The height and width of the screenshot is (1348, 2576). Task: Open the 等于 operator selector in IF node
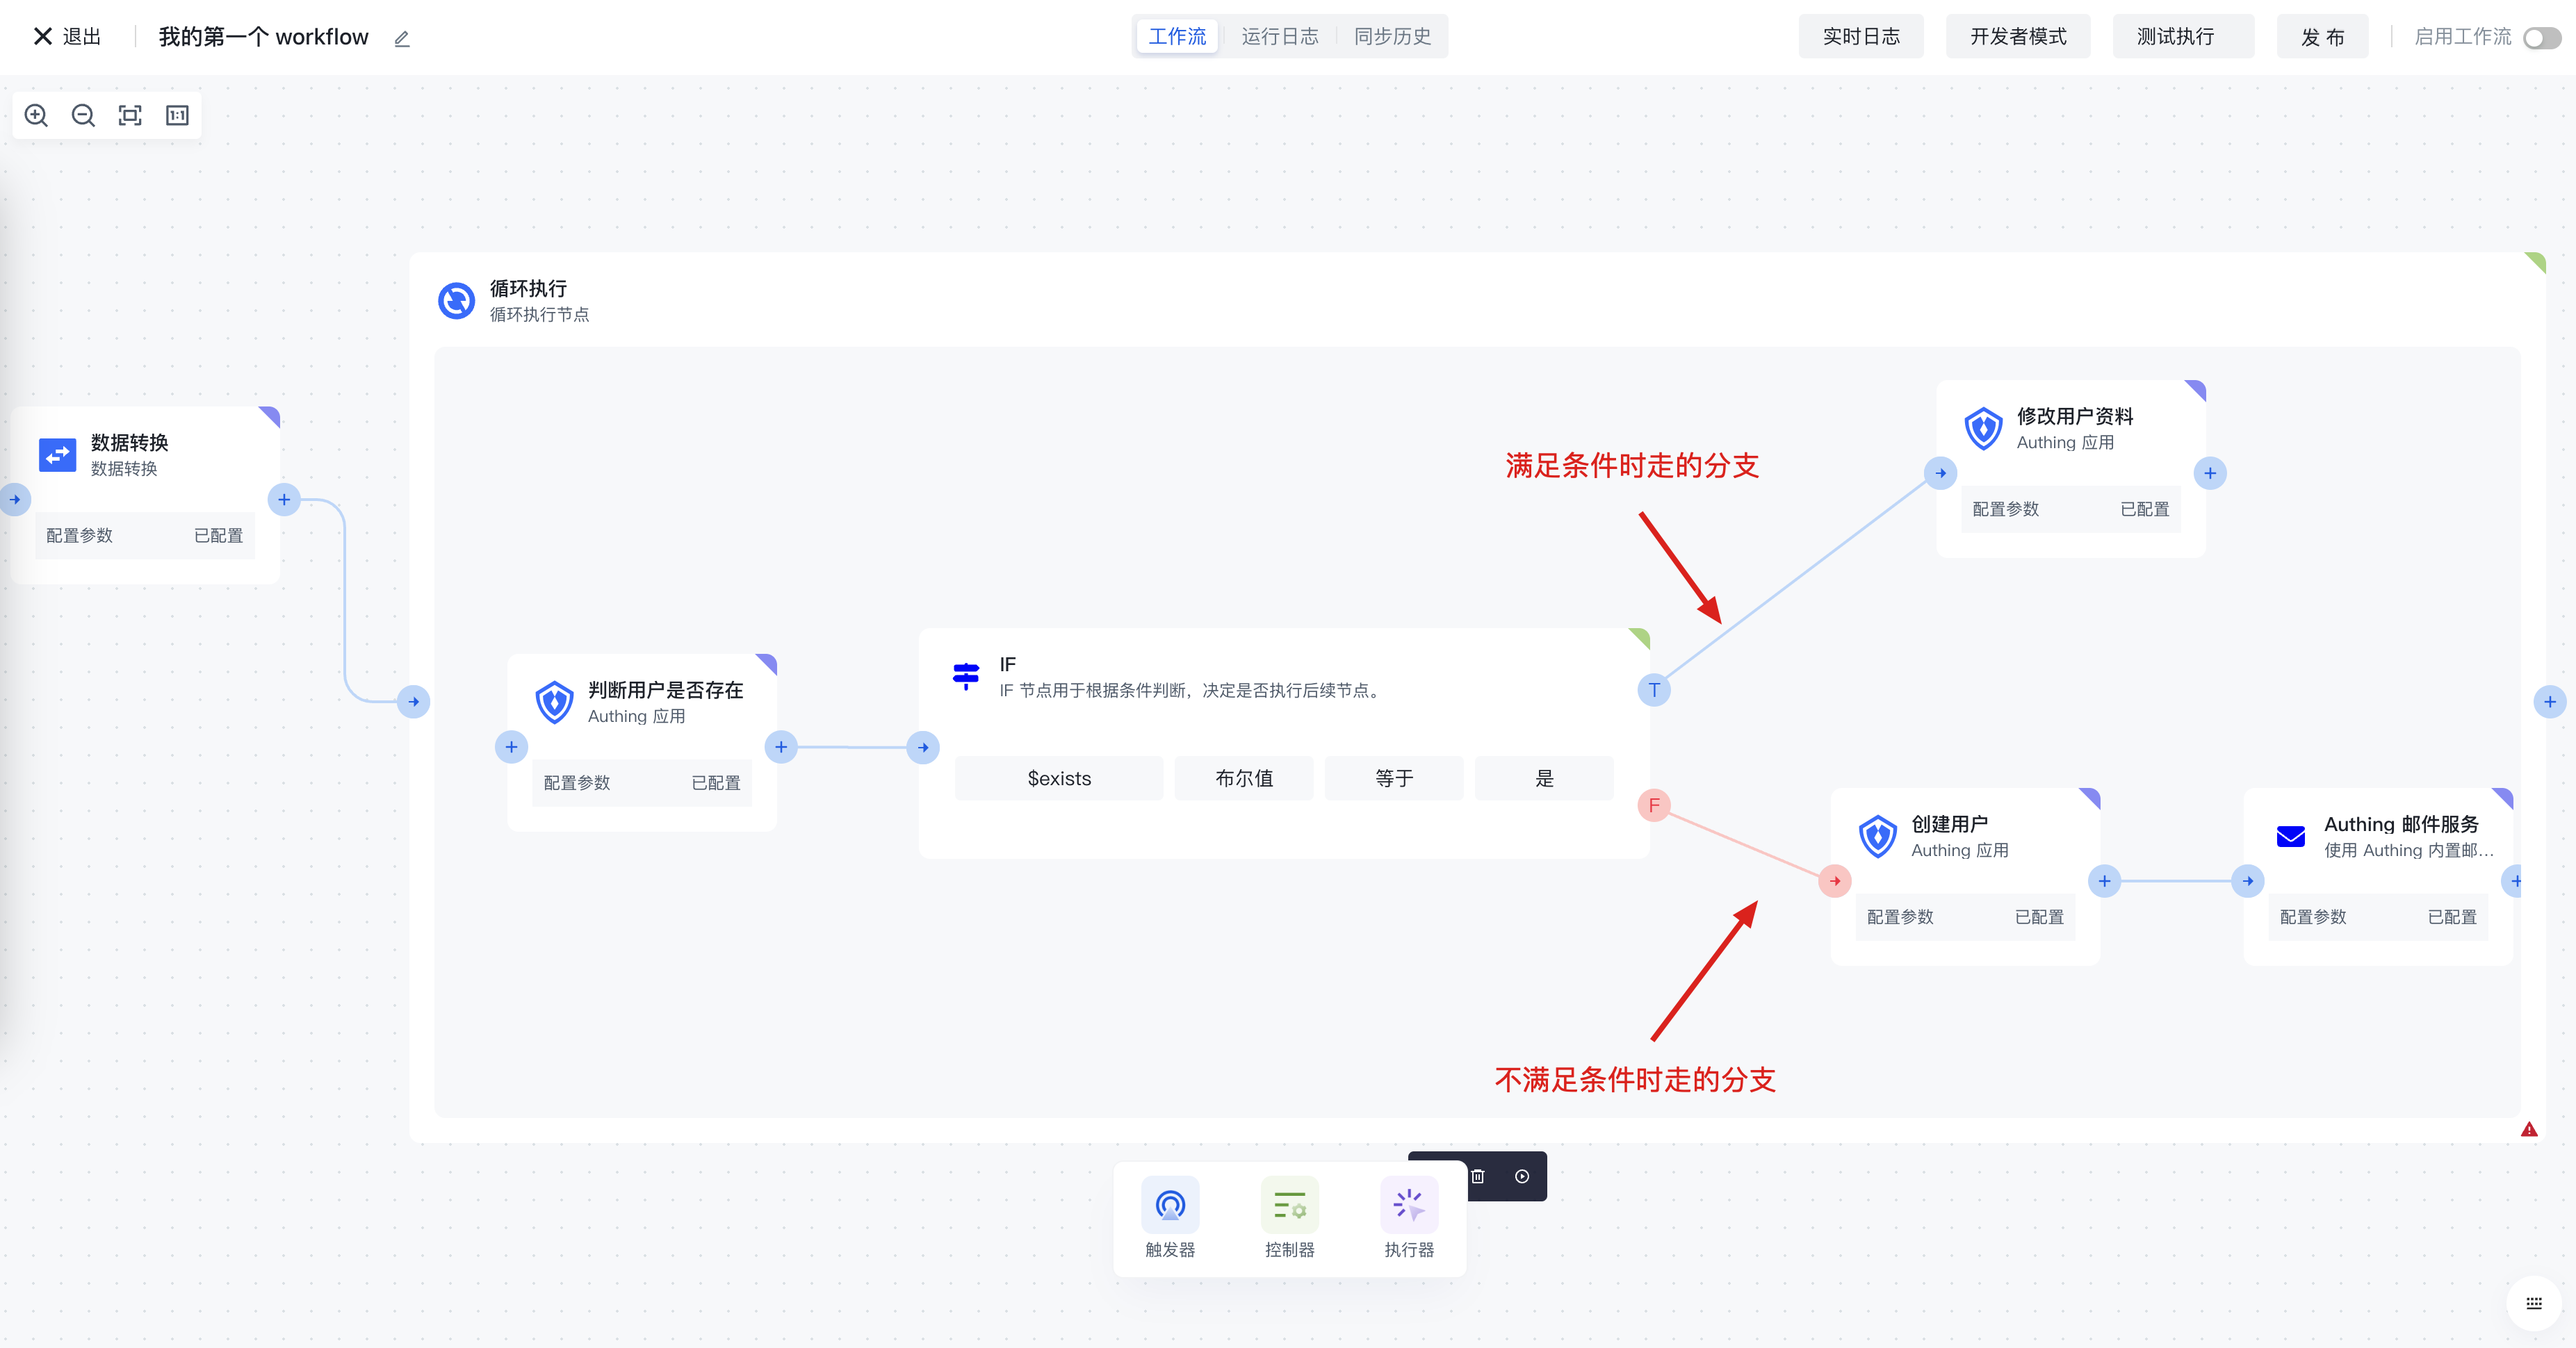pyautogui.click(x=1393, y=779)
